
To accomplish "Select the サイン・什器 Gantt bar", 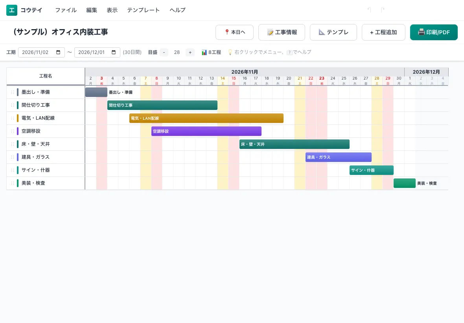I will coord(372,171).
